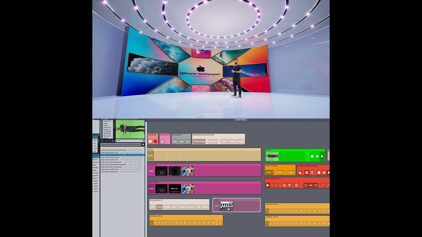
Task: Click the Recorder stop square button
Action: click(150, 142)
